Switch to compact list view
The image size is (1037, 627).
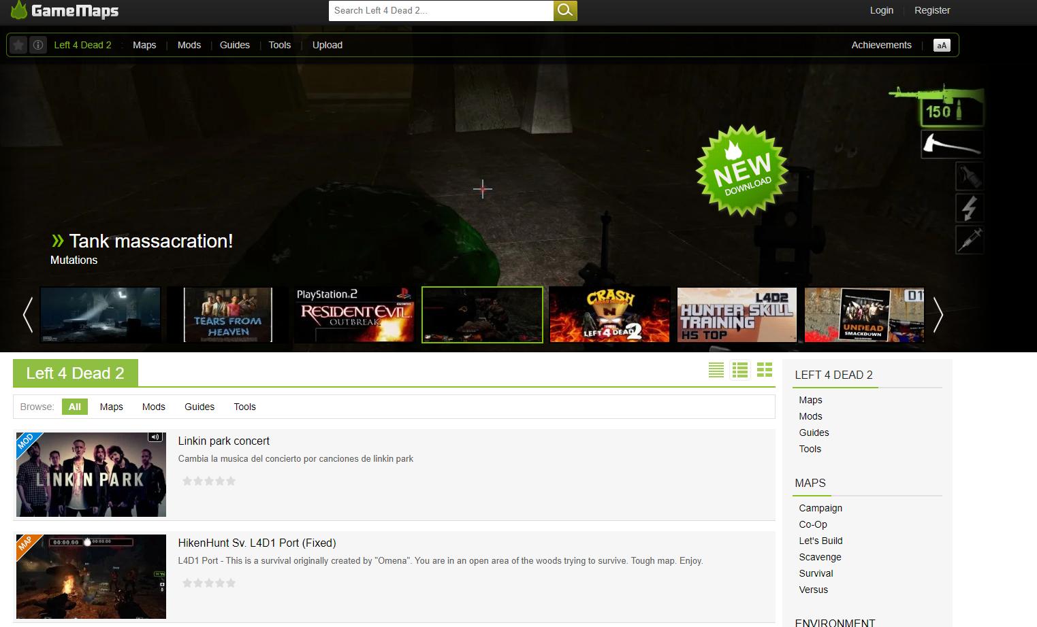tap(716, 369)
